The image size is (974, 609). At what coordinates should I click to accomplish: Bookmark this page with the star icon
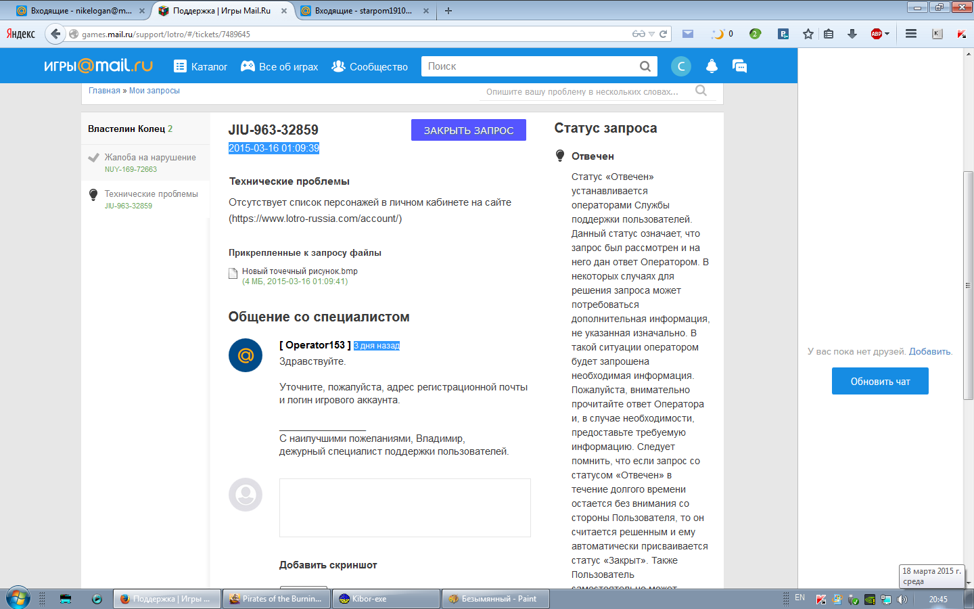coord(808,34)
